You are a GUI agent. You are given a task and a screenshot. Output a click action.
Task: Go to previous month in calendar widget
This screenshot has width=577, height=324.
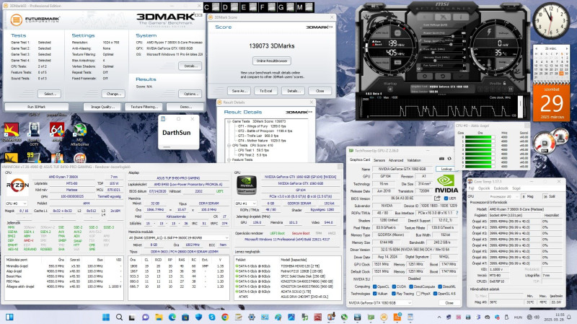536,48
